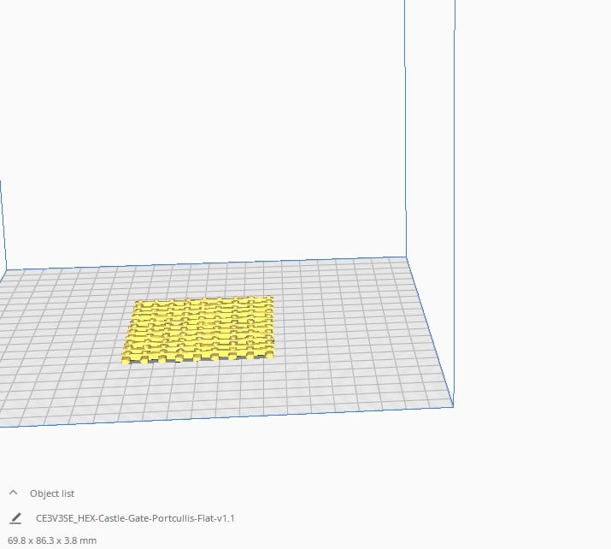Select the yellow portcullis model at its center
This screenshot has width=611, height=549.
pyautogui.click(x=202, y=328)
